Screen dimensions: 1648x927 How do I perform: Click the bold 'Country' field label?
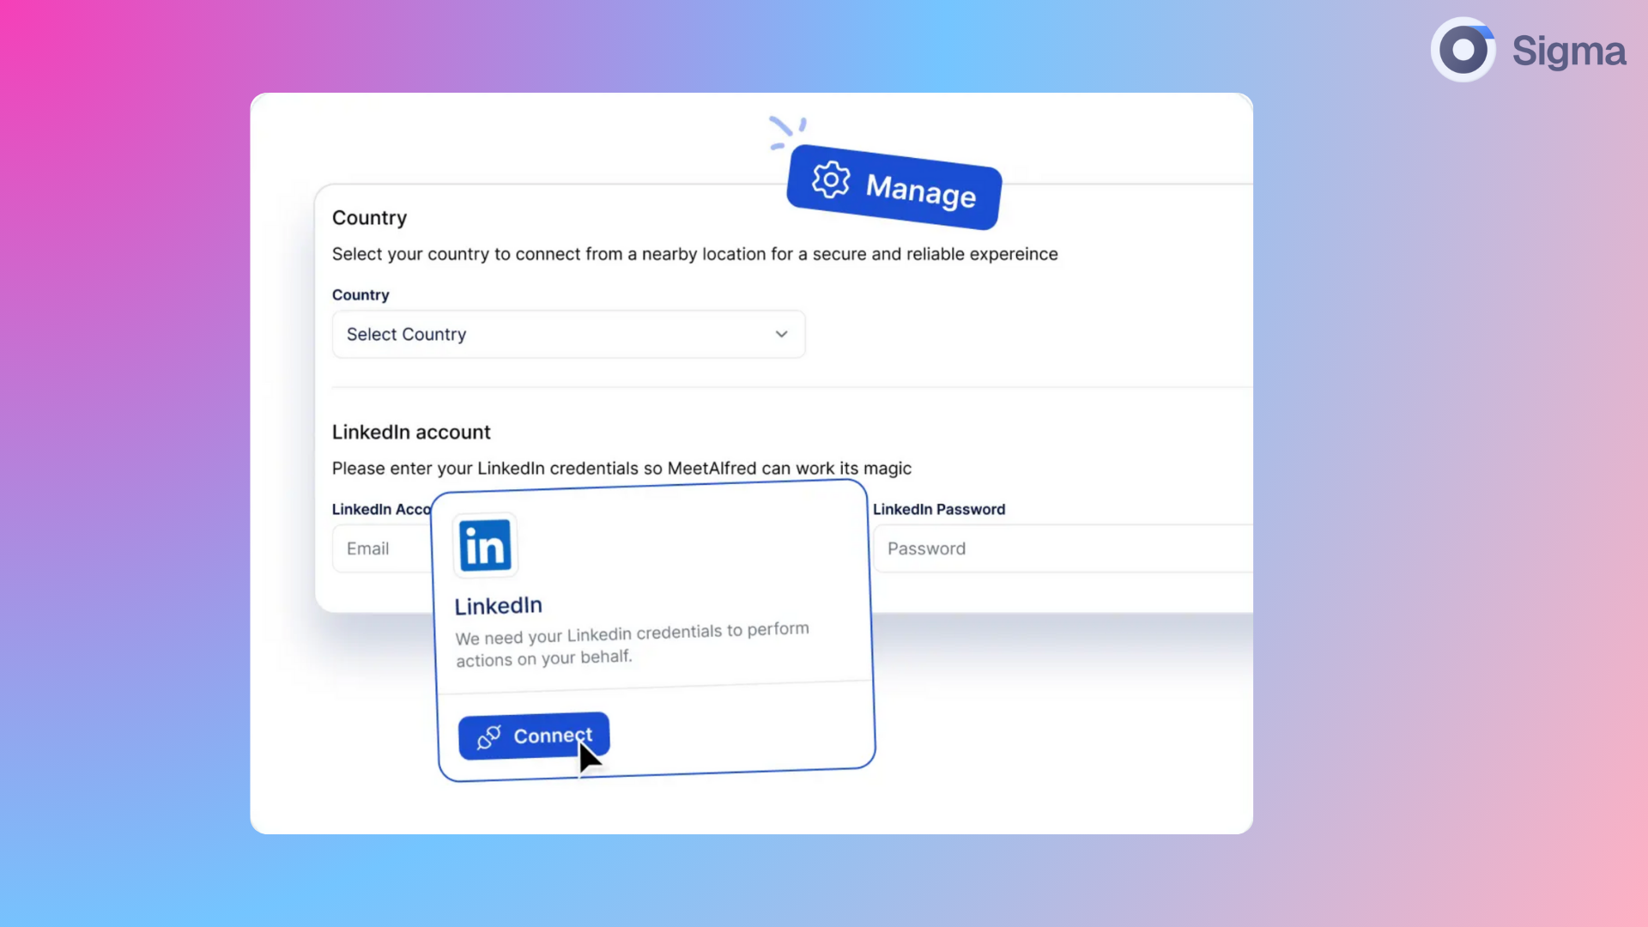point(360,294)
